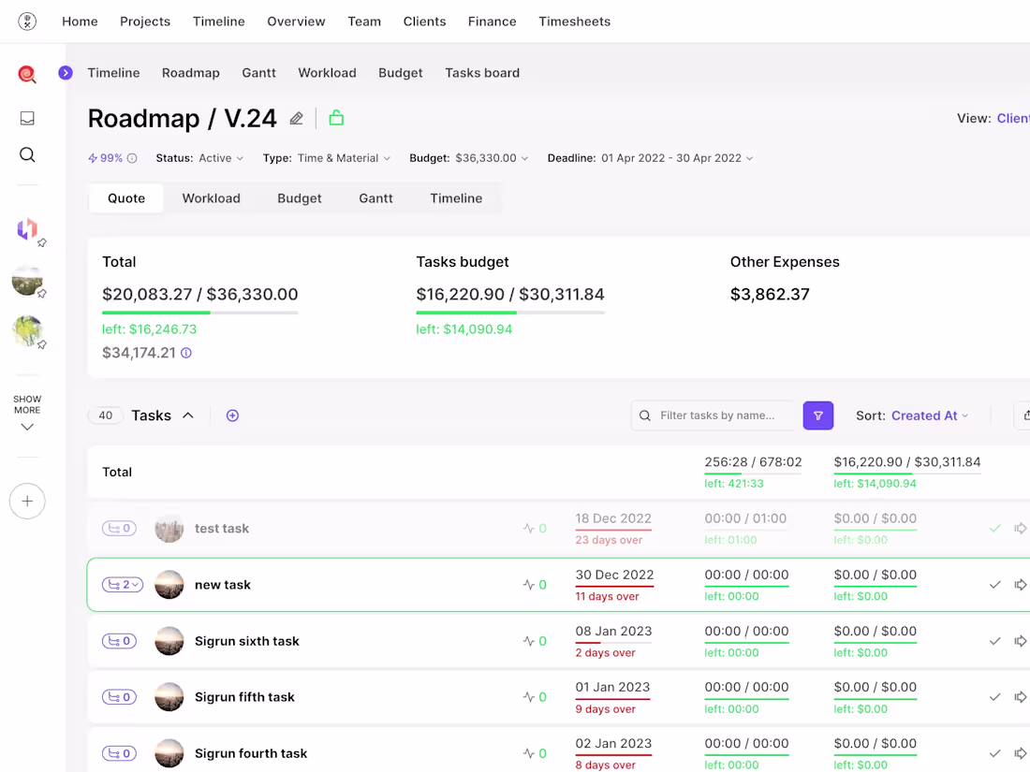Open arrow icon on Sigrun sixth task
This screenshot has height=772, width=1030.
(x=1020, y=641)
